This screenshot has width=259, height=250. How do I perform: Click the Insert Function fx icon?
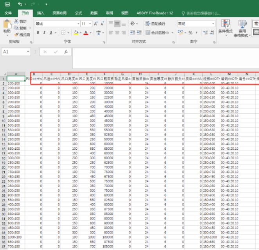66,52
